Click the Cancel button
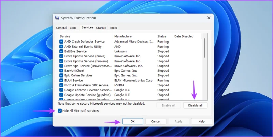The image size is (273, 137). tap(156, 121)
